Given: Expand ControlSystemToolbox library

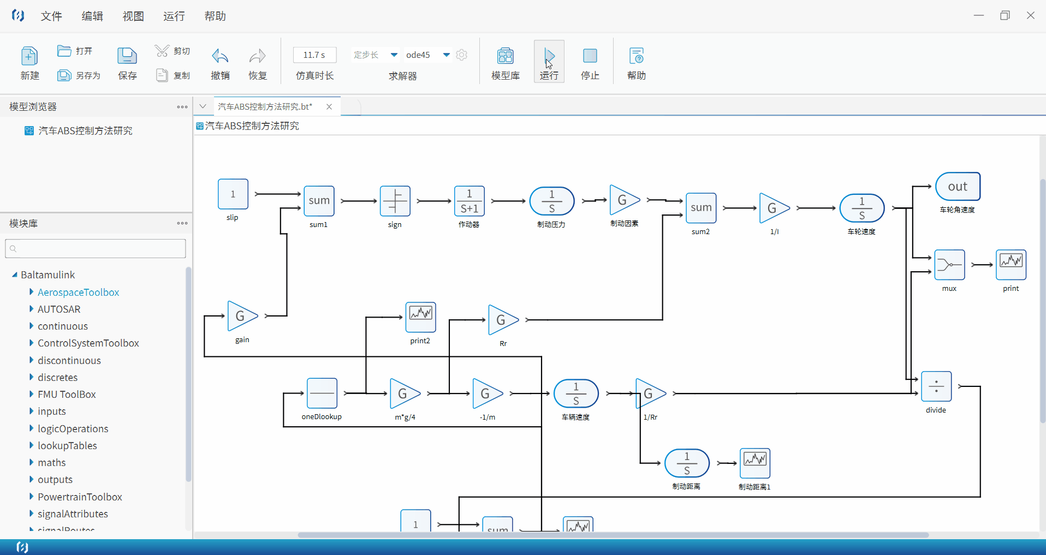Looking at the screenshot, I should point(31,343).
